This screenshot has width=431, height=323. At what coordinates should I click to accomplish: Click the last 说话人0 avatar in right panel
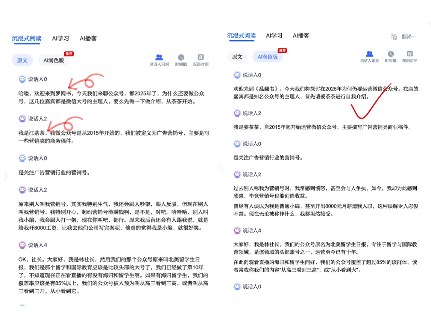(x=237, y=287)
